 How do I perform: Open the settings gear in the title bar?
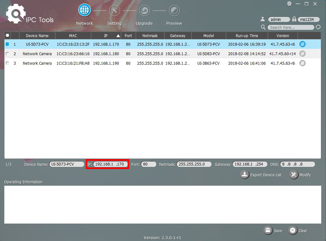point(289,3)
